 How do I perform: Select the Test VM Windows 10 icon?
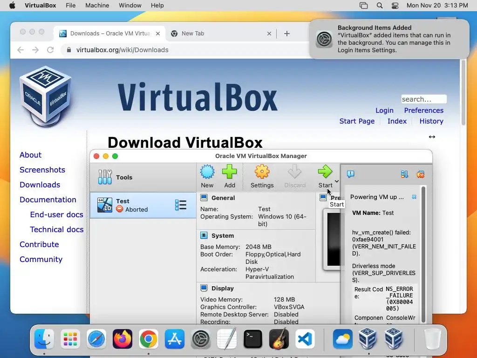pyautogui.click(x=105, y=205)
